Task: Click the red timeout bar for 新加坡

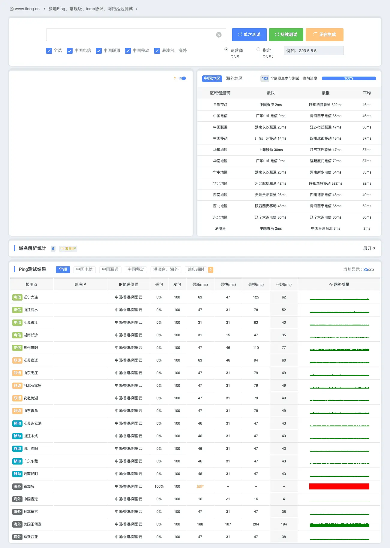Action: point(339,486)
